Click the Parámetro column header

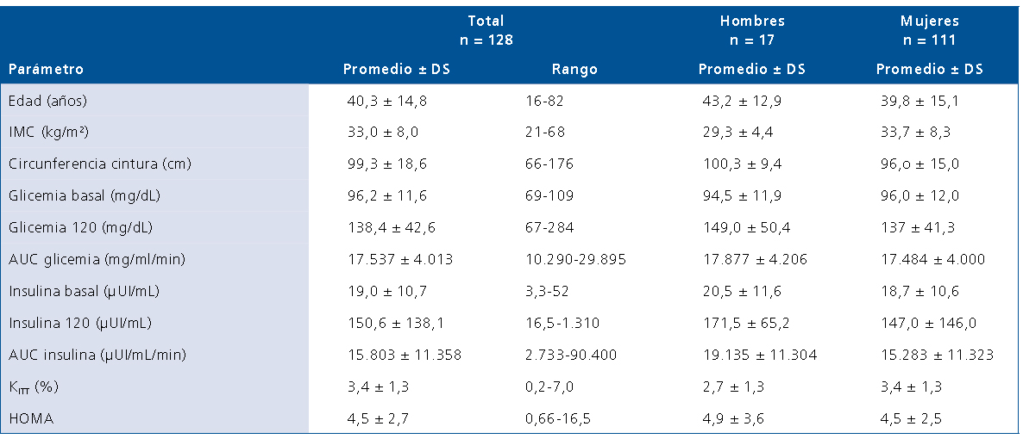point(46,70)
